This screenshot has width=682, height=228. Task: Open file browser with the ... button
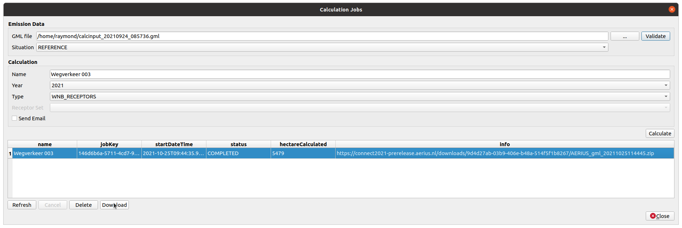(x=625, y=36)
